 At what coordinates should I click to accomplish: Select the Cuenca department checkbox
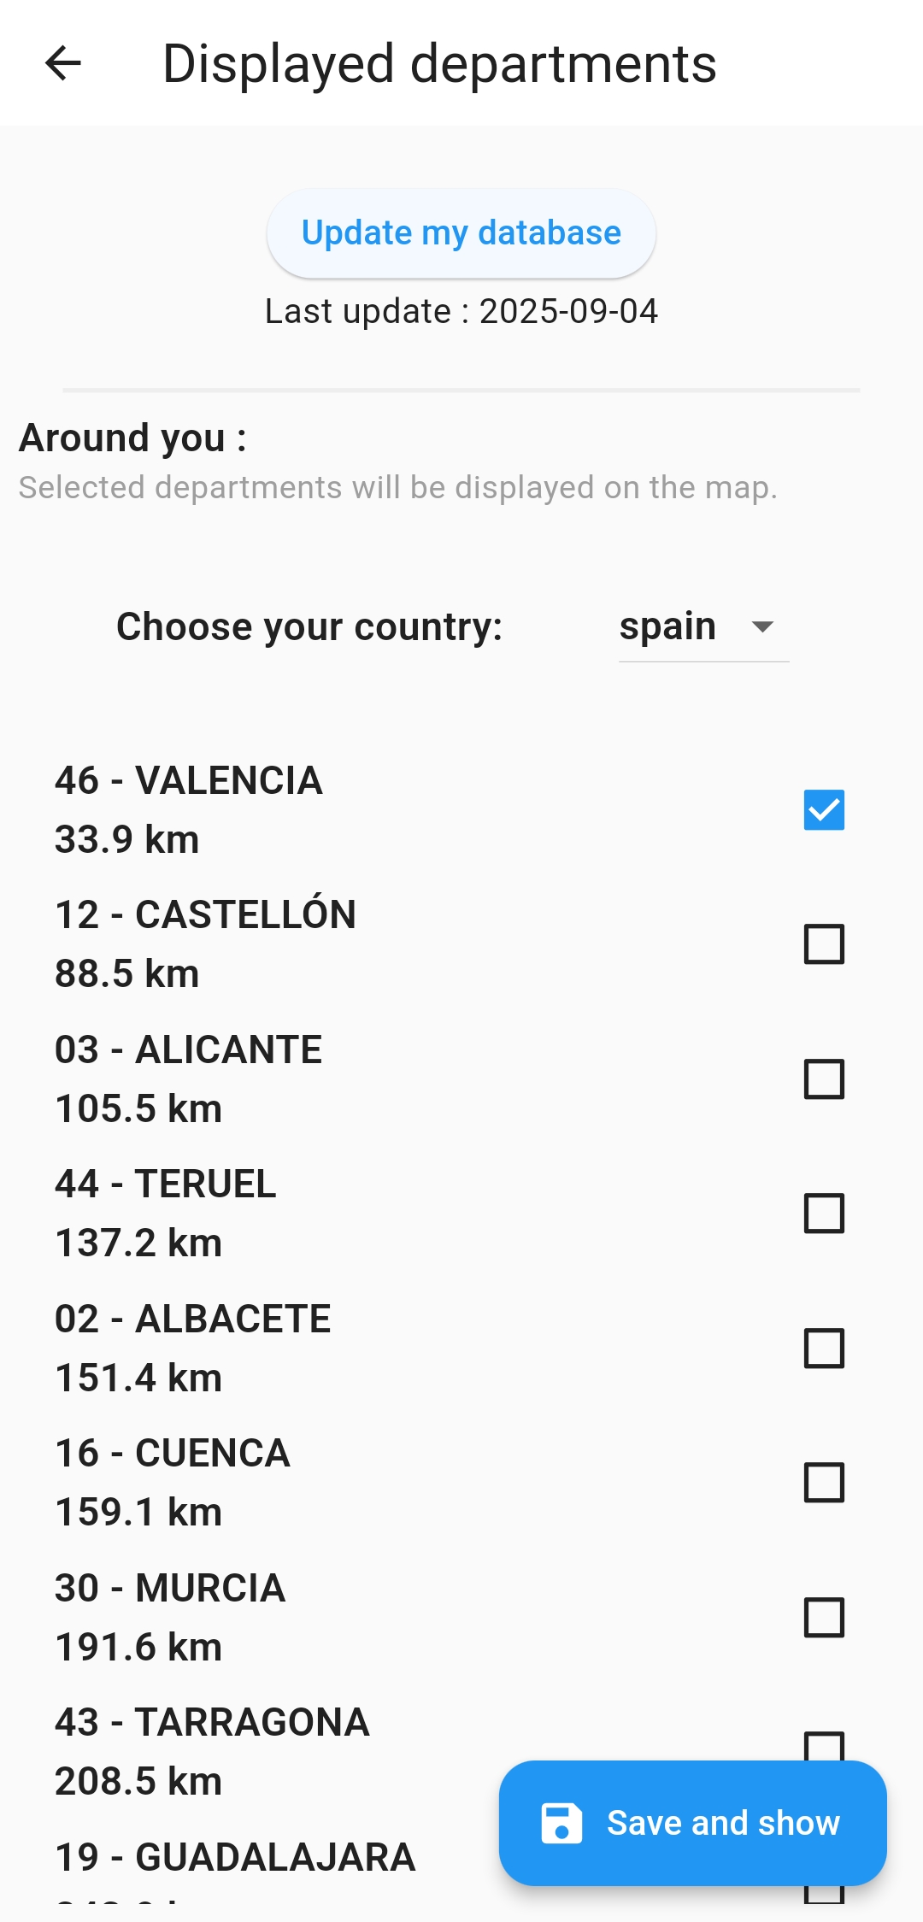pyautogui.click(x=824, y=1483)
